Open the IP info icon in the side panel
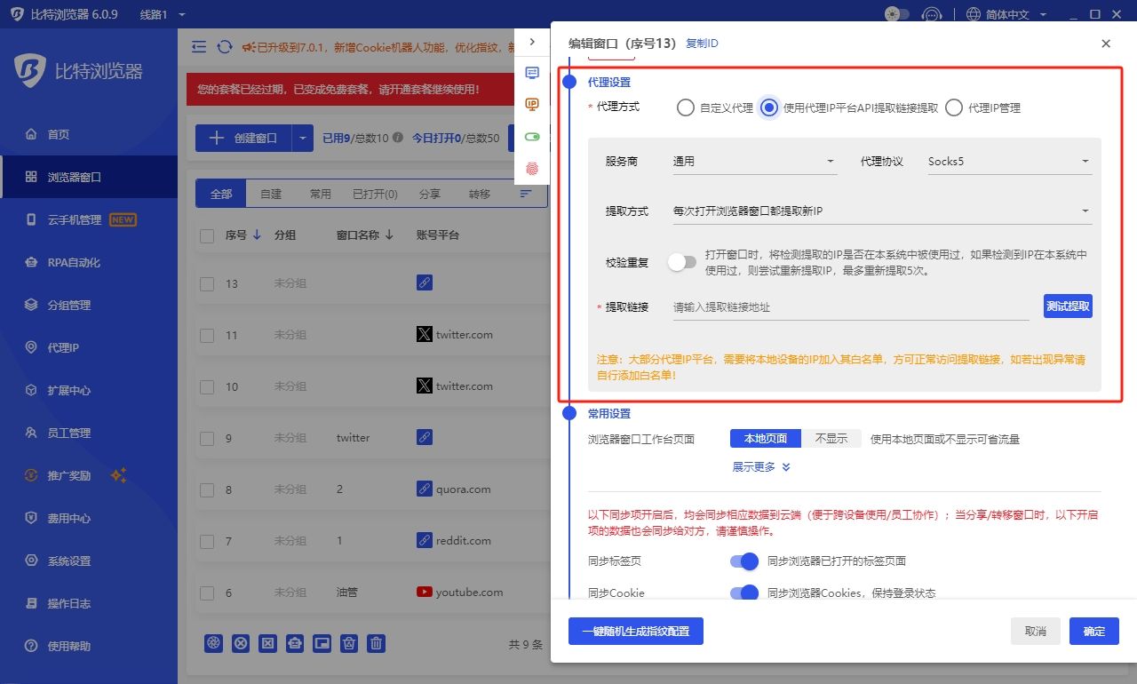 [x=531, y=104]
